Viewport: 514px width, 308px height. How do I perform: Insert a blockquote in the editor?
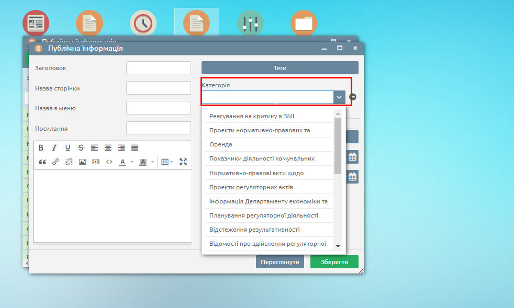coord(42,162)
